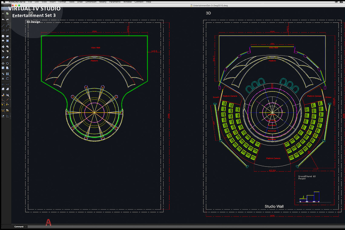Screen dimensions: 345x230
Task: Select the Circle tool
Action: click(x=3, y=36)
